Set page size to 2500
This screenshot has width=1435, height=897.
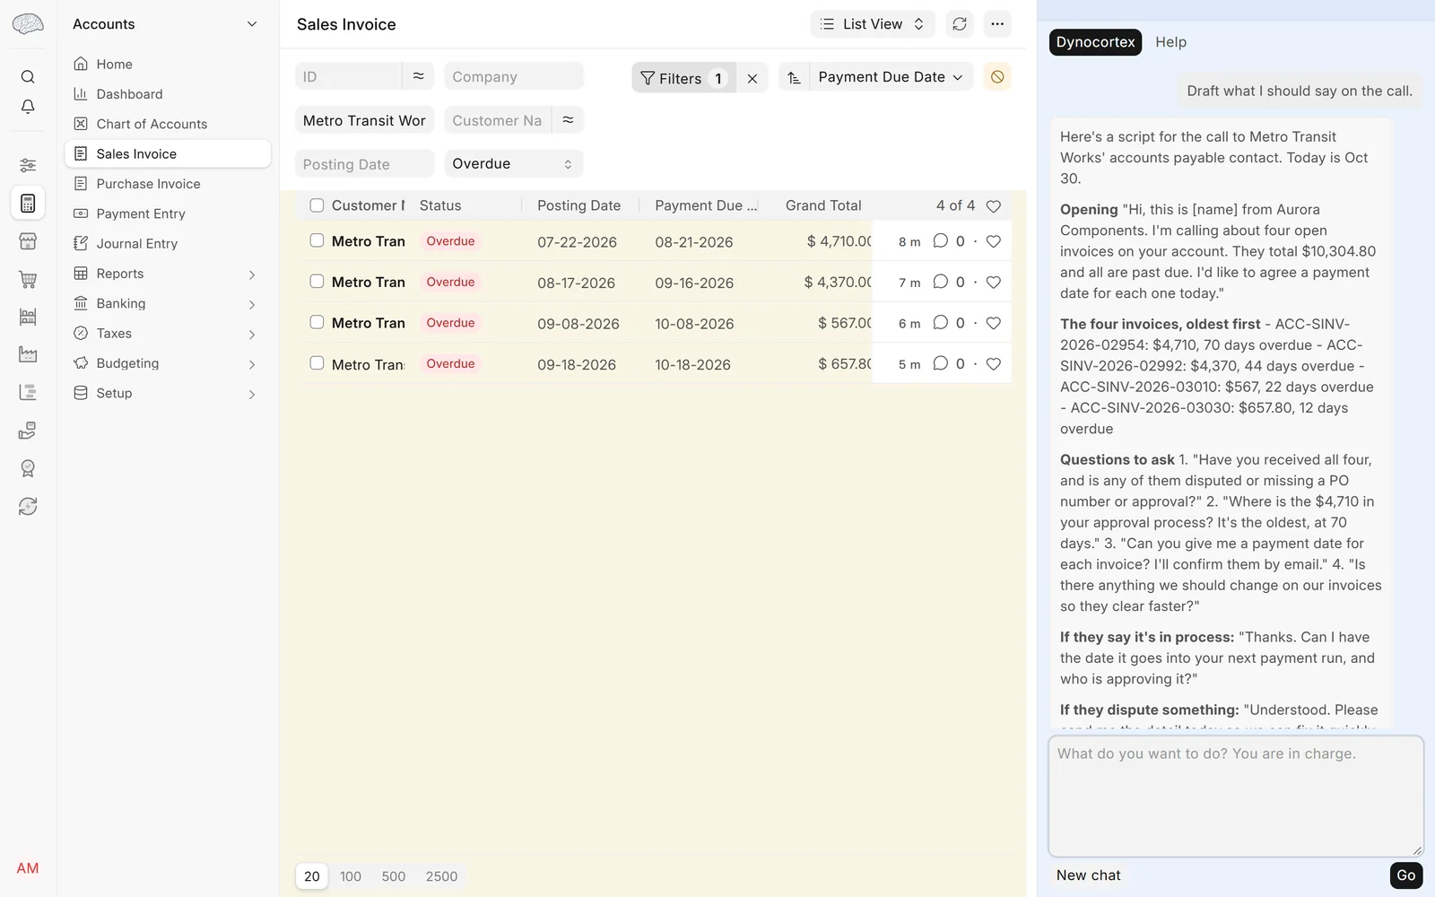(x=441, y=876)
